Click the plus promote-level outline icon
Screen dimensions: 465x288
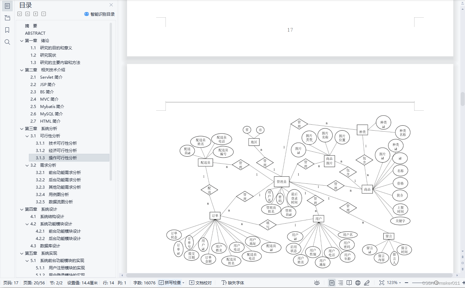36,14
